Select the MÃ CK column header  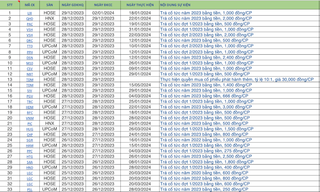[x=30, y=5]
